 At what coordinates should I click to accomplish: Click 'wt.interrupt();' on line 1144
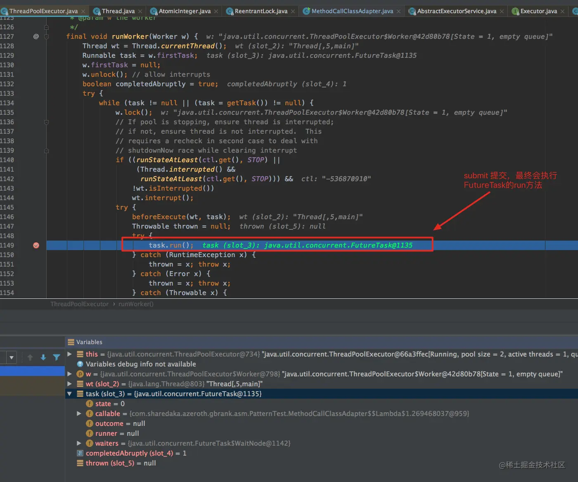163,198
